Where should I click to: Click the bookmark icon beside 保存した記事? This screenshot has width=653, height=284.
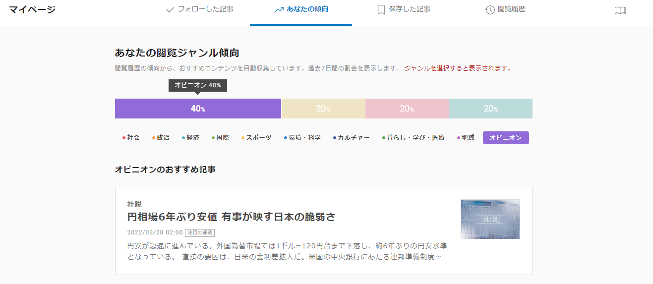381,10
